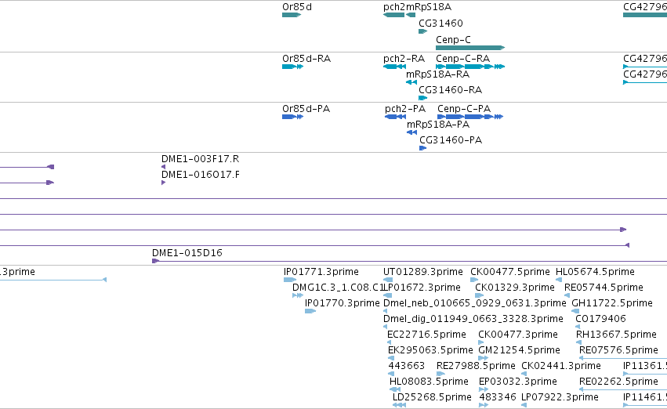Click the IP01770.3prime EST label

[x=342, y=303]
